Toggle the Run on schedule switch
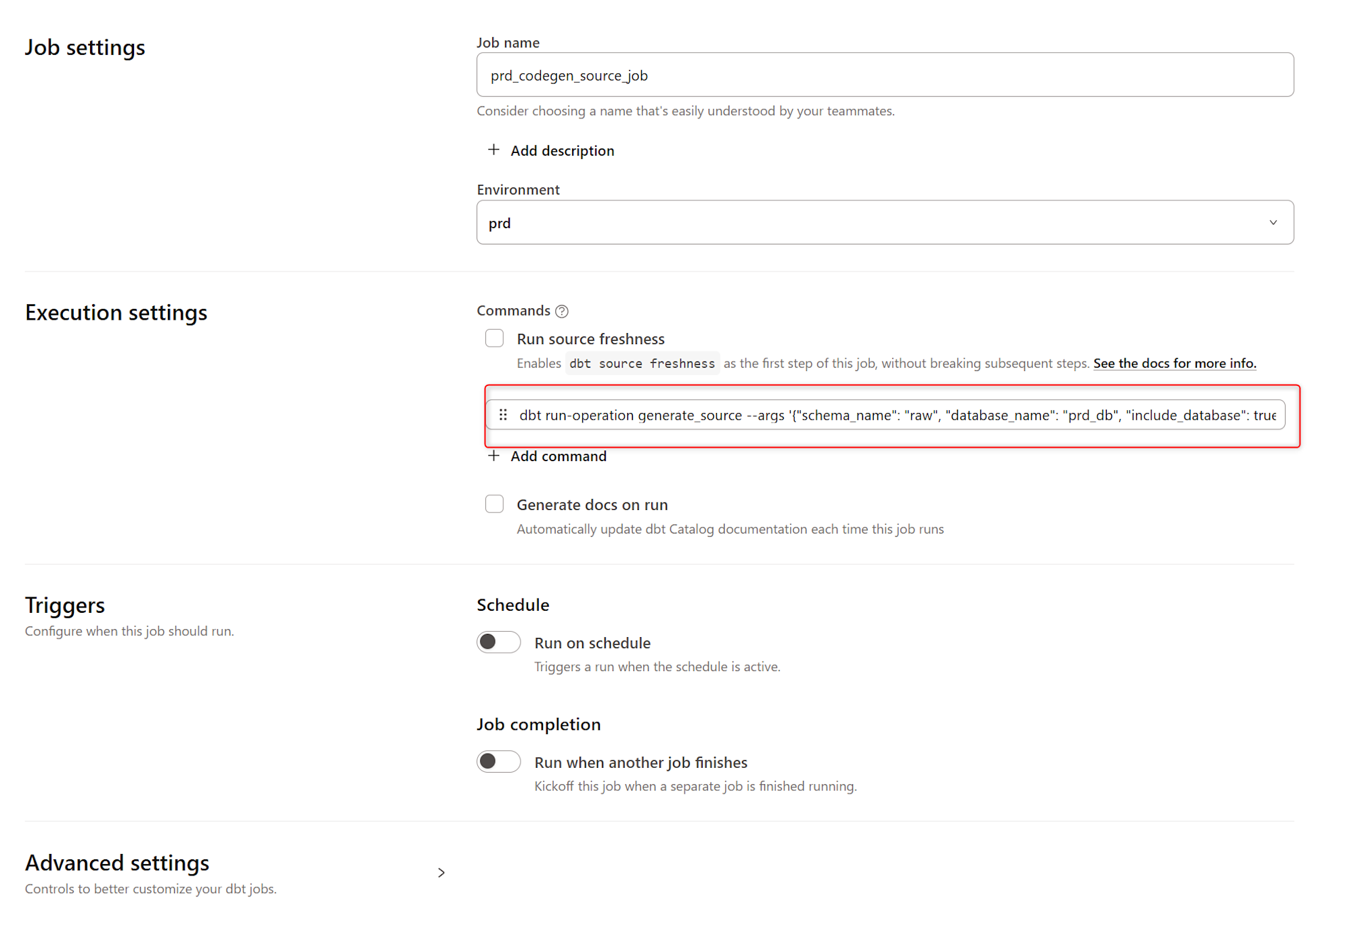The image size is (1354, 925). tap(498, 642)
